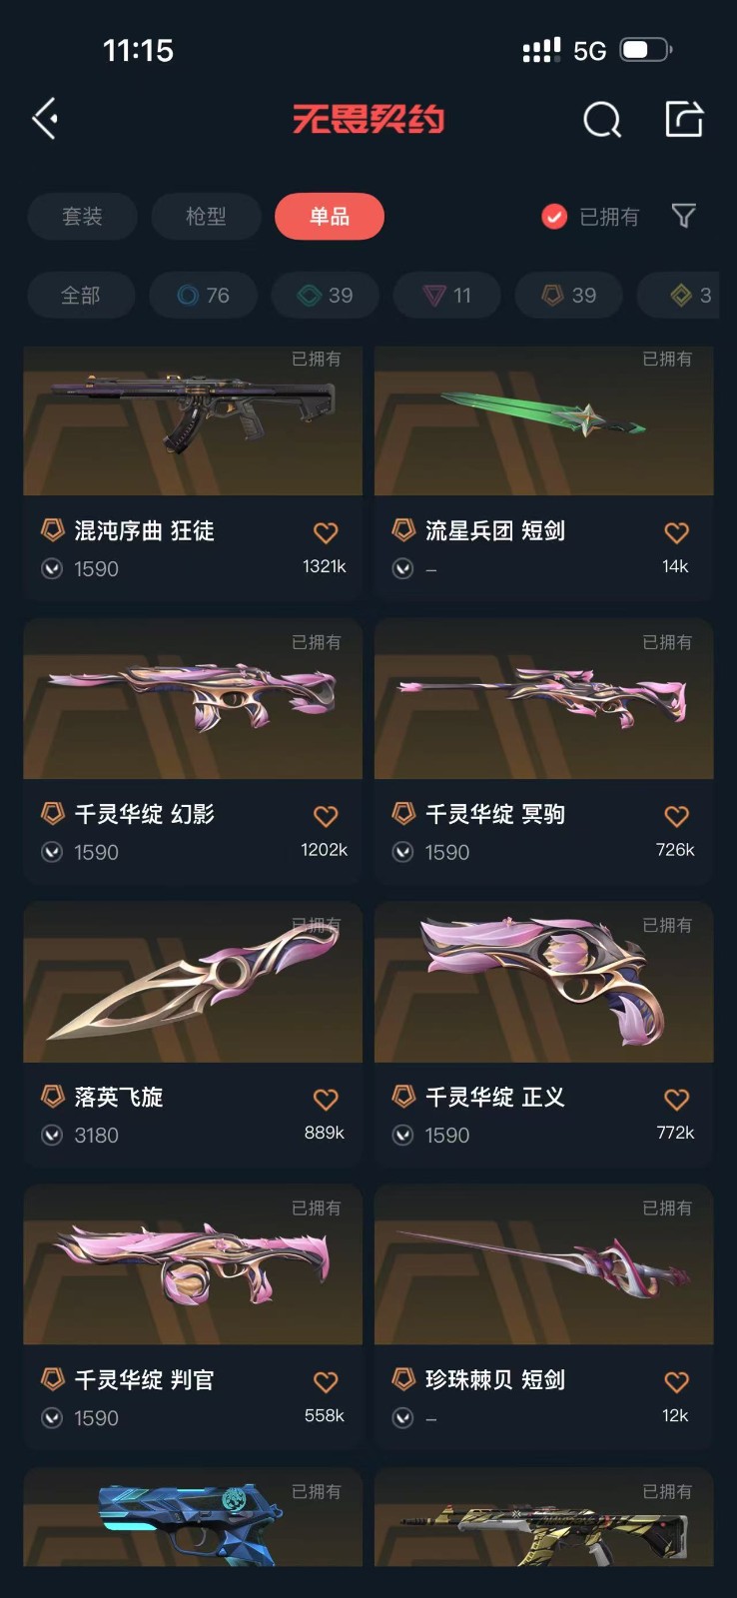This screenshot has height=1598, width=737.
Task: Switch to the 套装 tab
Action: (83, 217)
